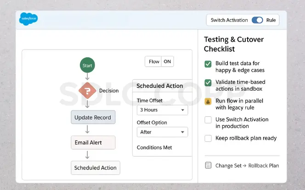Check Keep rollback plan ready box
The width and height of the screenshot is (305, 190).
pos(208,138)
